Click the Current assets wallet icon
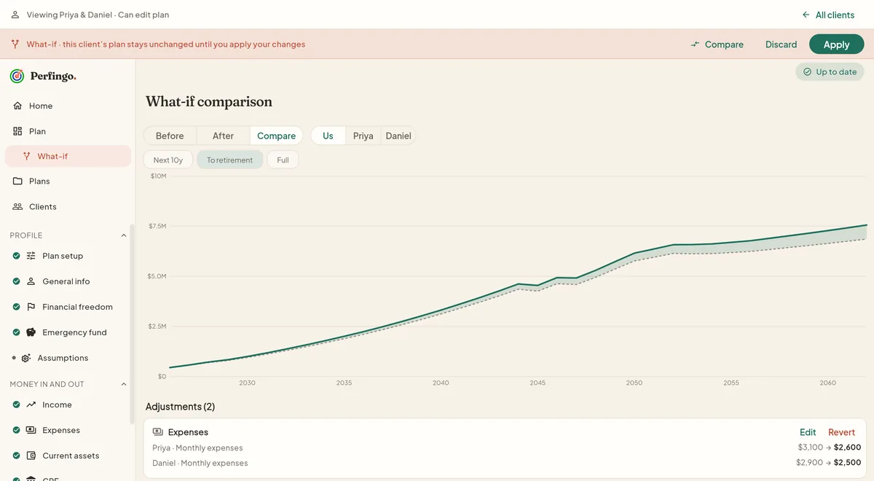The height and width of the screenshot is (481, 874). click(31, 455)
